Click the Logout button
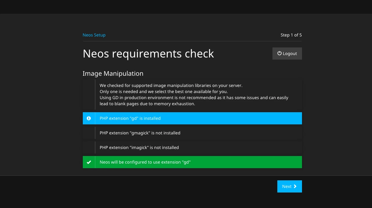This screenshot has width=372, height=208. point(287,54)
